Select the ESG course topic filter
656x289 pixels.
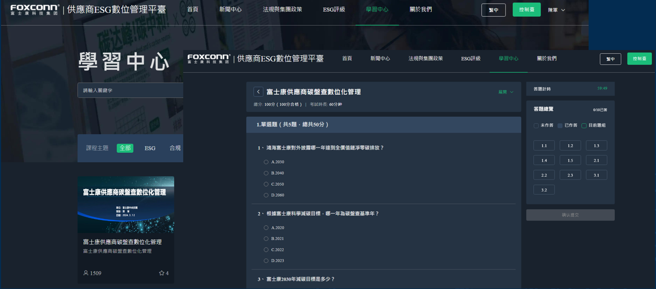click(150, 148)
